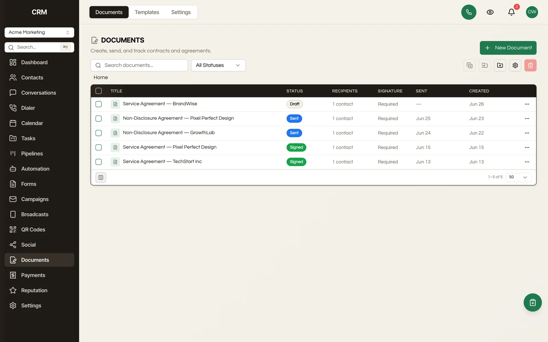Tick the select-all checkbox in table header
This screenshot has width=548, height=342.
pos(99,91)
